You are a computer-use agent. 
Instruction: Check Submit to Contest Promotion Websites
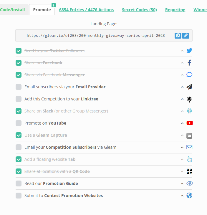pyautogui.click(x=19, y=195)
